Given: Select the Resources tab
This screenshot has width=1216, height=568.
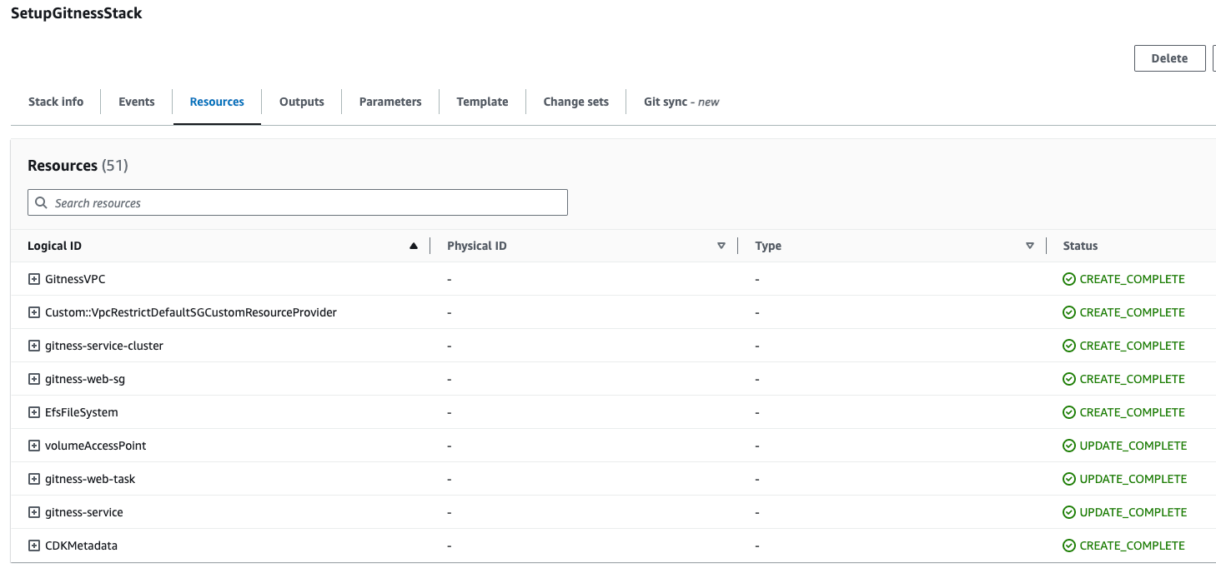Looking at the screenshot, I should (217, 102).
